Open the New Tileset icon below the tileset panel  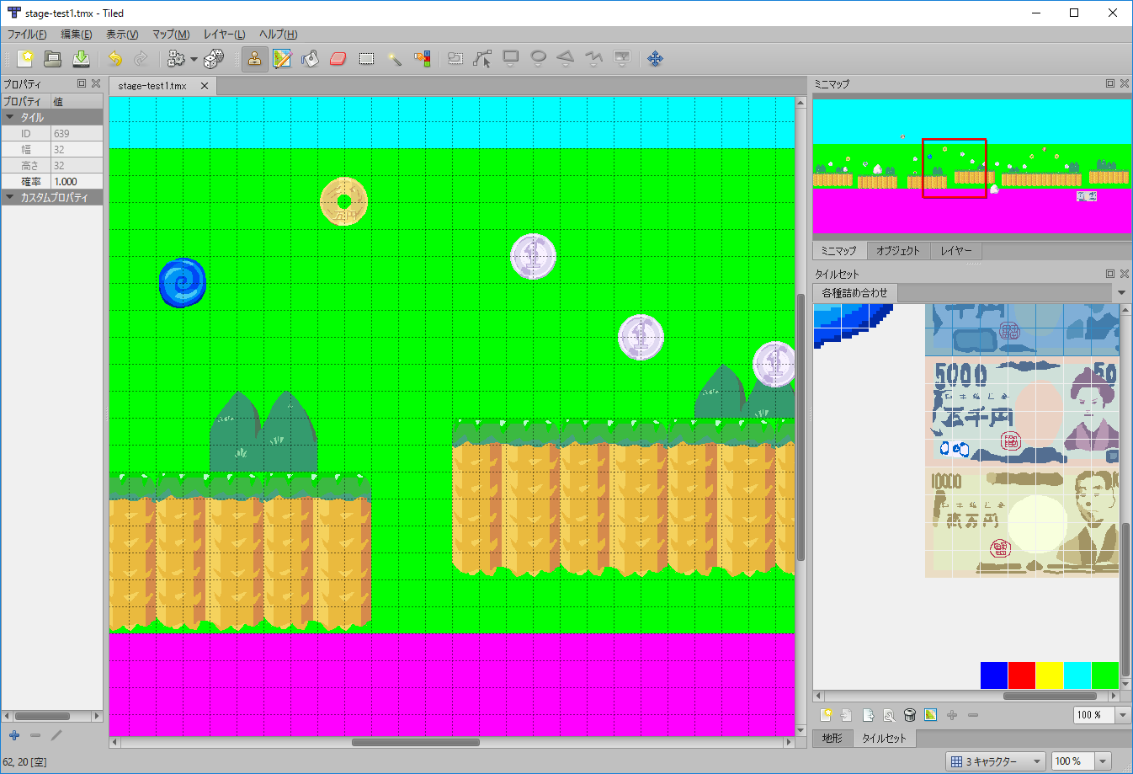pos(826,714)
